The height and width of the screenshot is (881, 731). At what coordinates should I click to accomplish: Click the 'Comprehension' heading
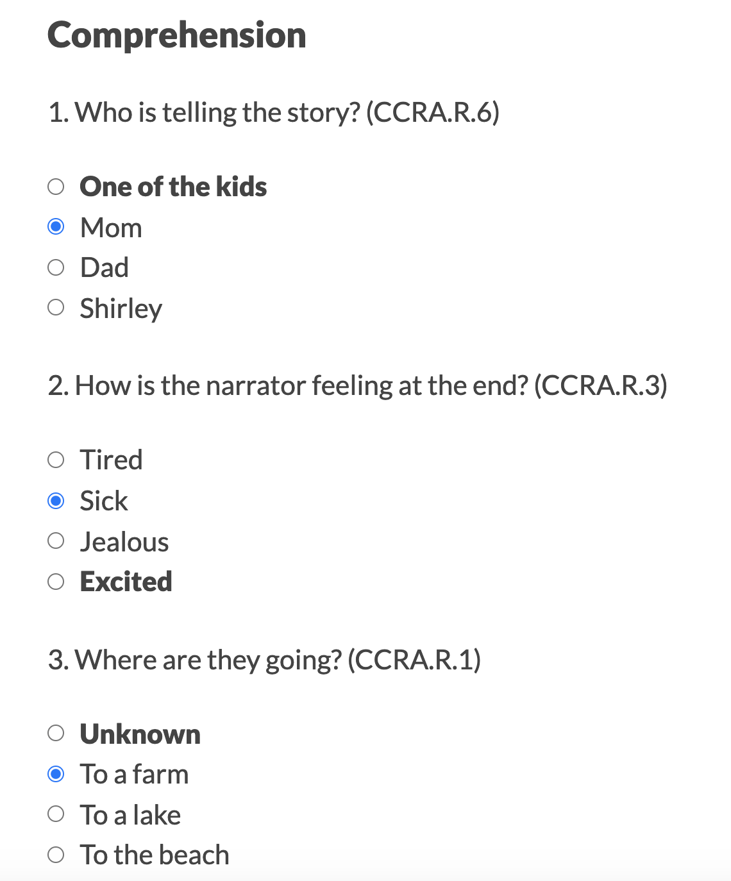pos(177,35)
